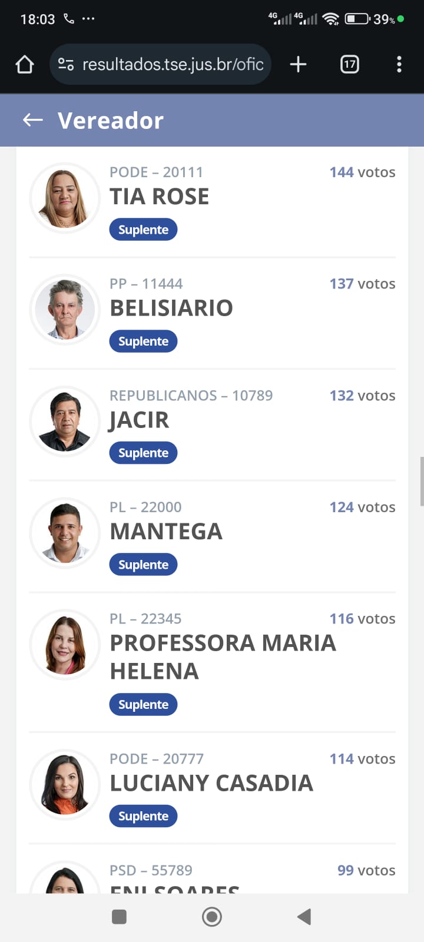Go back using the Vereador arrow
424x942 pixels.
pyautogui.click(x=33, y=120)
